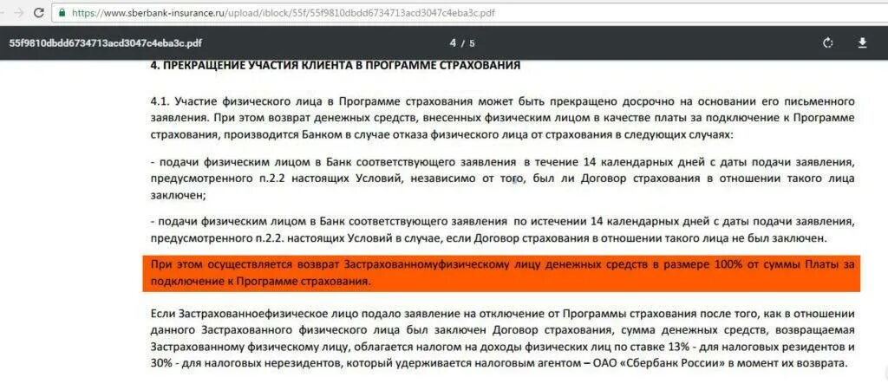Screen dimensions: 888x390
Task: Click the text 'подключение к Программе страхования.' in highlight
Action: pos(262,282)
